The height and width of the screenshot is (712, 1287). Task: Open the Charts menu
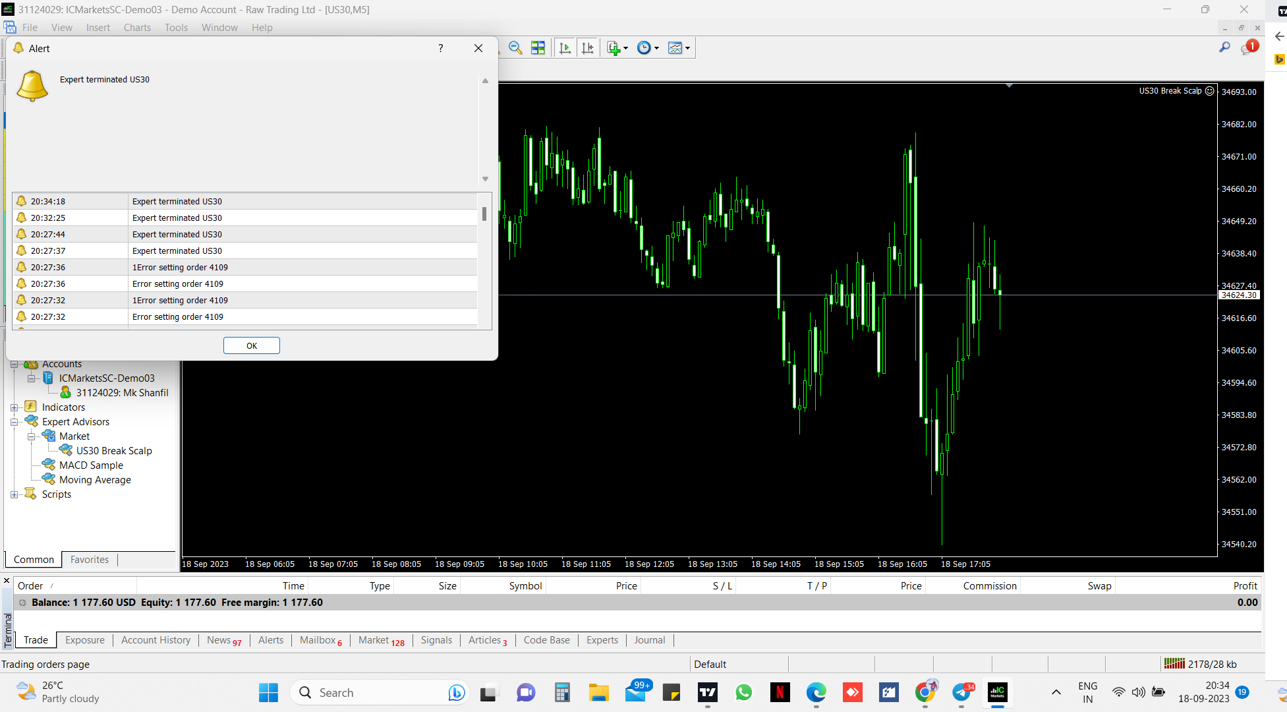tap(137, 28)
